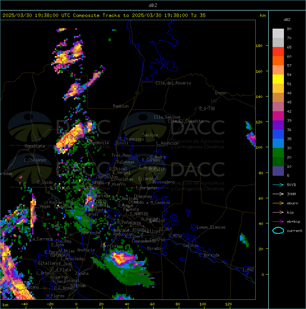Click the 120 km tick on horizontal axis
The width and height of the screenshot is (306, 309).
pyautogui.click(x=228, y=304)
